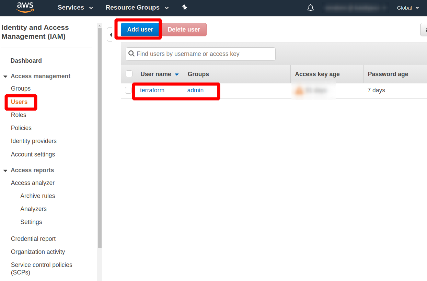This screenshot has height=281, width=427.
Task: Open the notifications bell
Action: 311,8
